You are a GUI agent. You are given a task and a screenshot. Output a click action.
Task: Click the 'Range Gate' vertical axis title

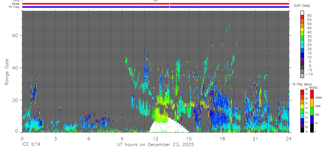[x=7, y=72]
